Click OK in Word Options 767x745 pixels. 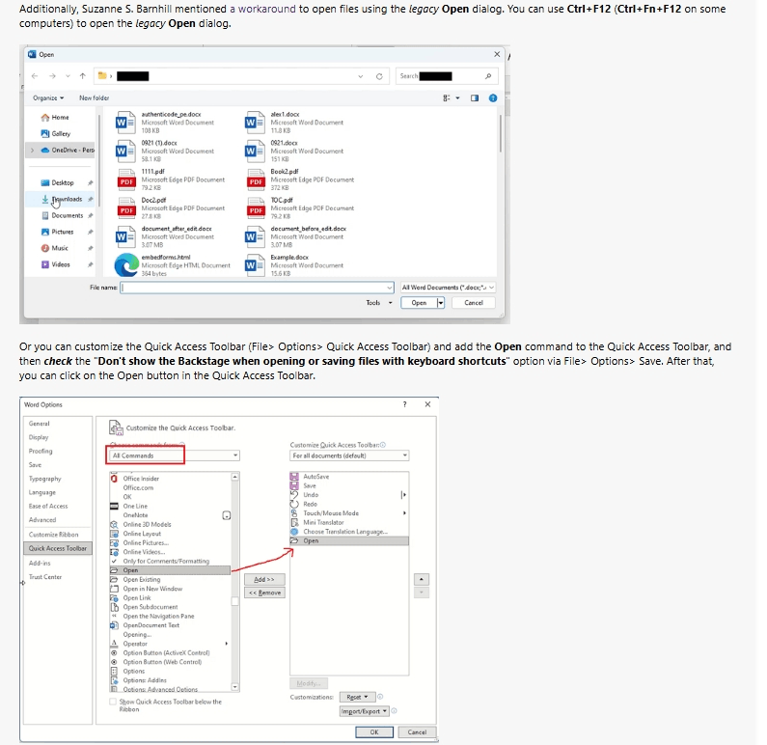(x=374, y=732)
